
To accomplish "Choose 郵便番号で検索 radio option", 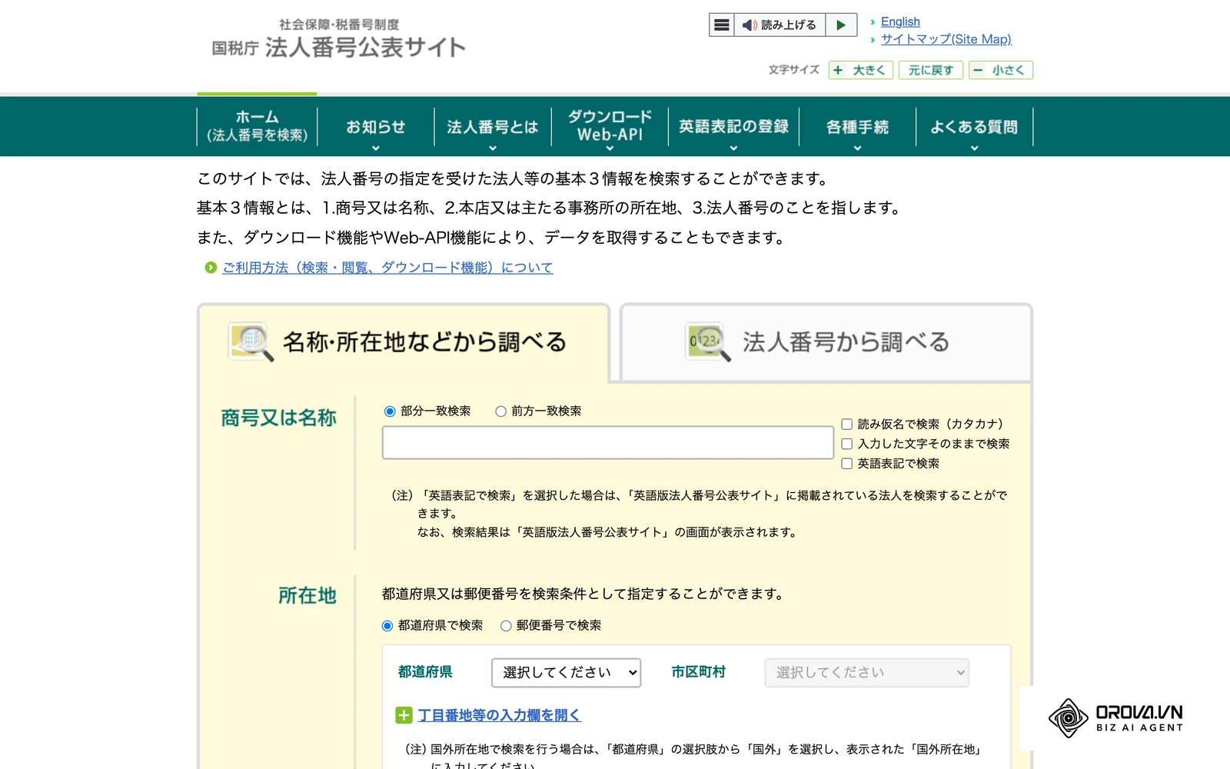I will pos(506,626).
